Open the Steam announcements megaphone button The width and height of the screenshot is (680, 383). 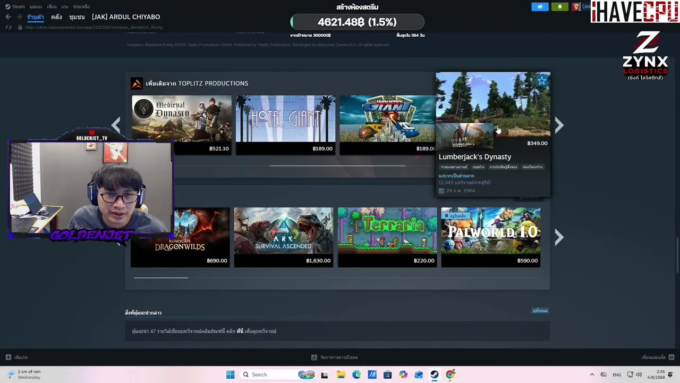pos(540,6)
